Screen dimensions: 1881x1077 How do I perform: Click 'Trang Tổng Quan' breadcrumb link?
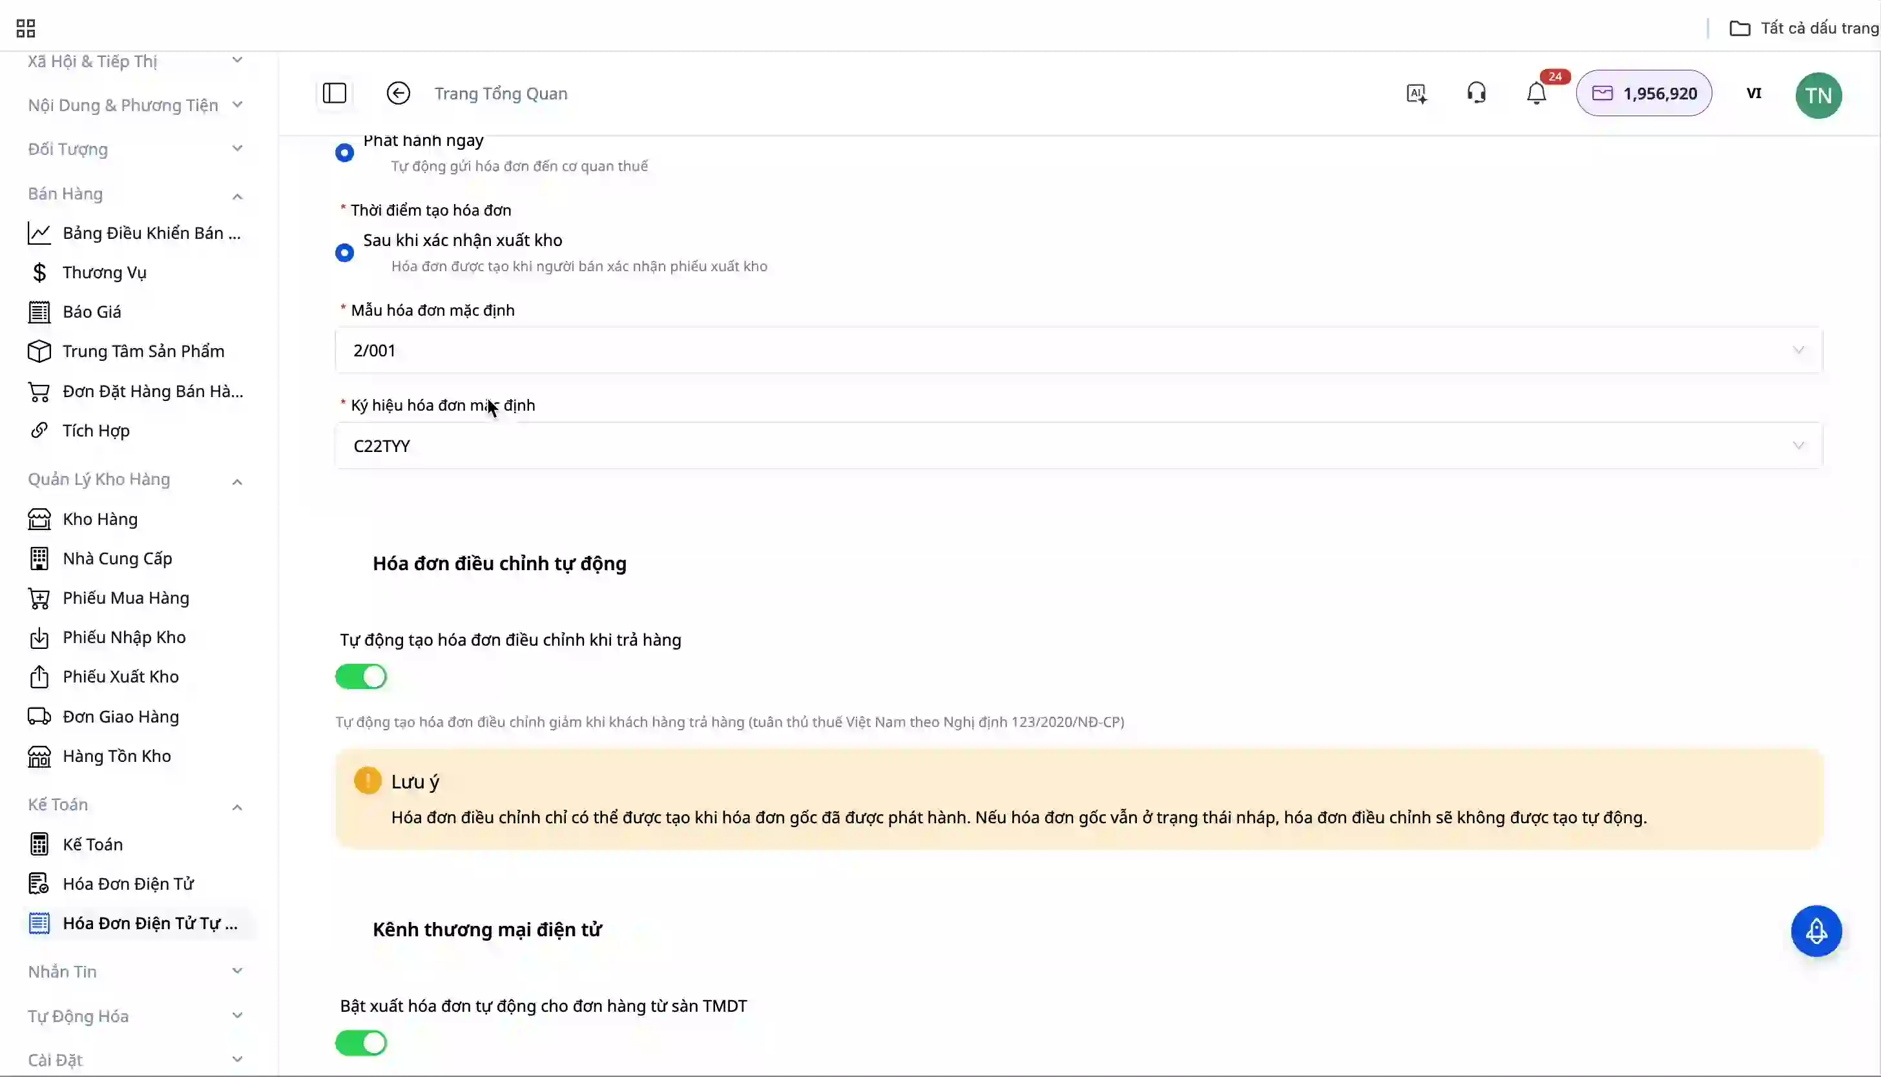501,93
